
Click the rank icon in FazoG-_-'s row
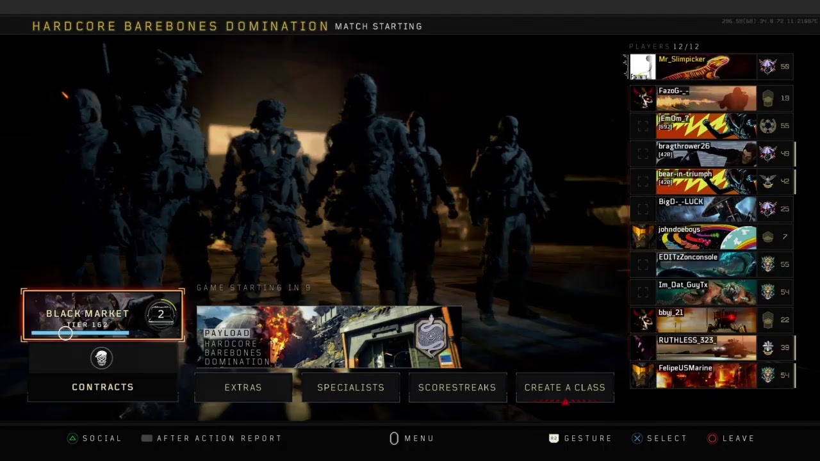[767, 98]
